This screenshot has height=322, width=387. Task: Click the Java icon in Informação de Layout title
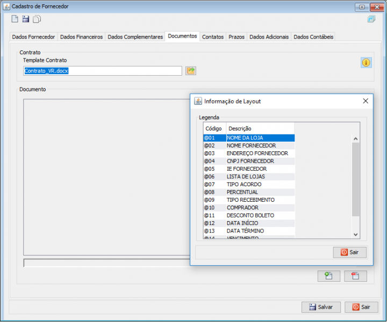click(198, 101)
